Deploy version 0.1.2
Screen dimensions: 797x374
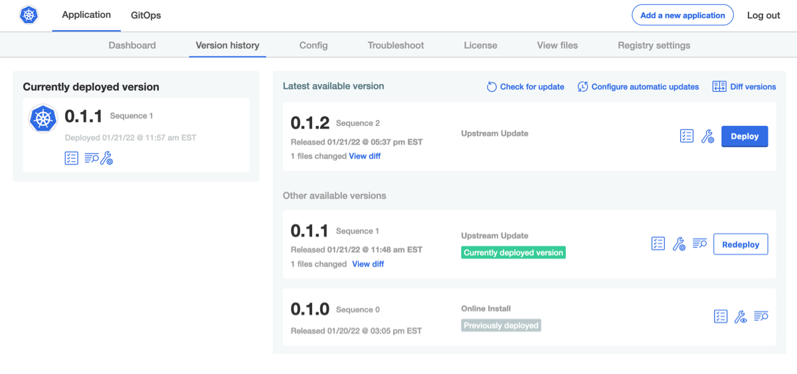point(744,136)
